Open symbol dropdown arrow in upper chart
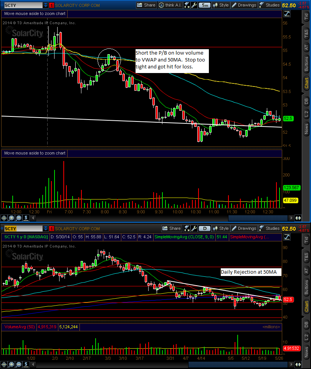This screenshot has width=311, height=369. 45,5
